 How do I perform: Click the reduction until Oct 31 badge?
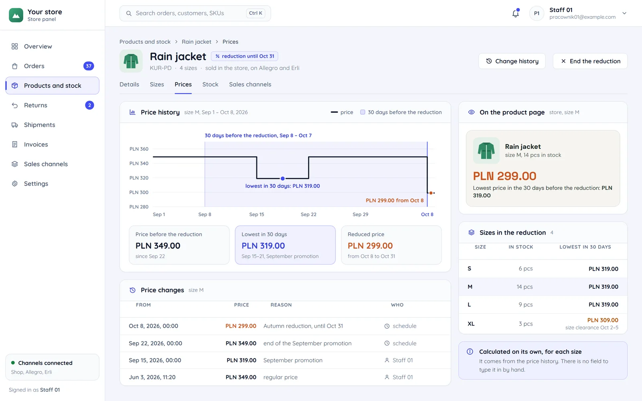coord(245,57)
